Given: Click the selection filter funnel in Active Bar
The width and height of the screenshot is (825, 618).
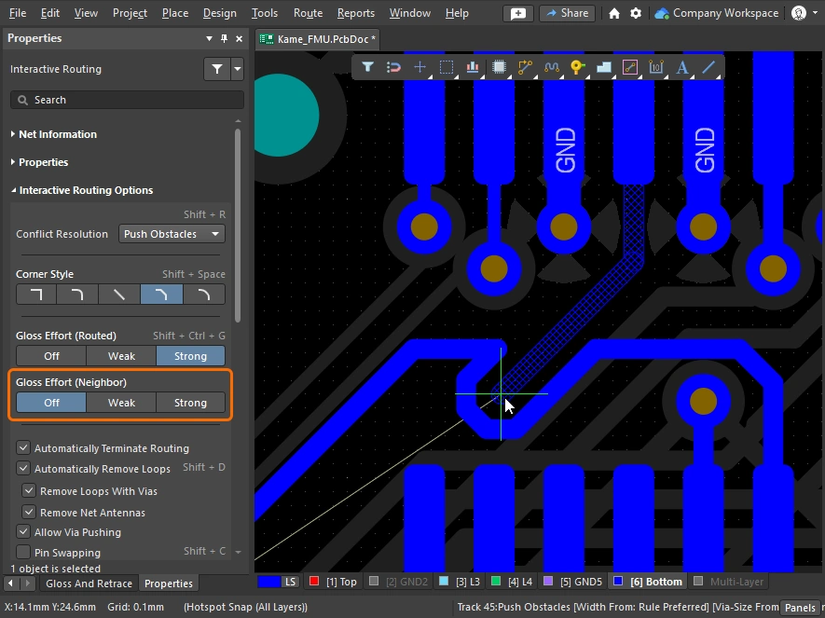Looking at the screenshot, I should tap(367, 67).
